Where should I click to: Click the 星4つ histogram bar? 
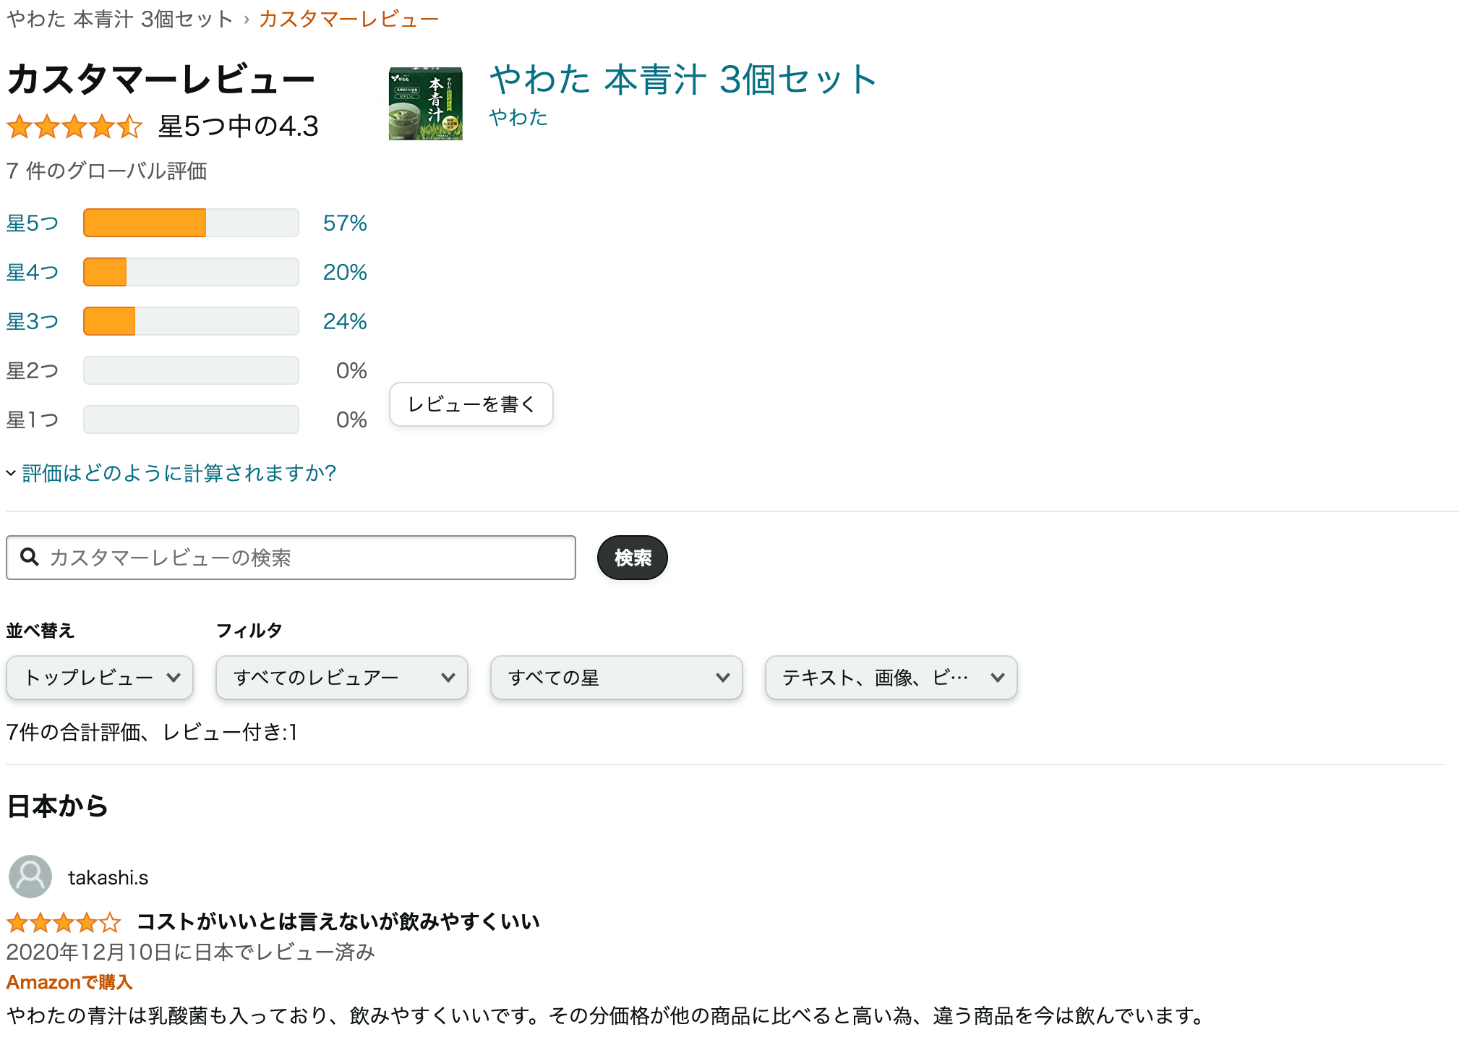click(x=191, y=272)
